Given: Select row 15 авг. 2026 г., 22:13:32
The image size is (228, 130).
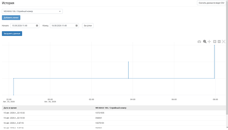Looking at the screenshot, I should [114, 113].
